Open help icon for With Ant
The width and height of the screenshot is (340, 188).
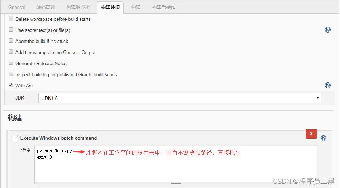click(x=328, y=85)
